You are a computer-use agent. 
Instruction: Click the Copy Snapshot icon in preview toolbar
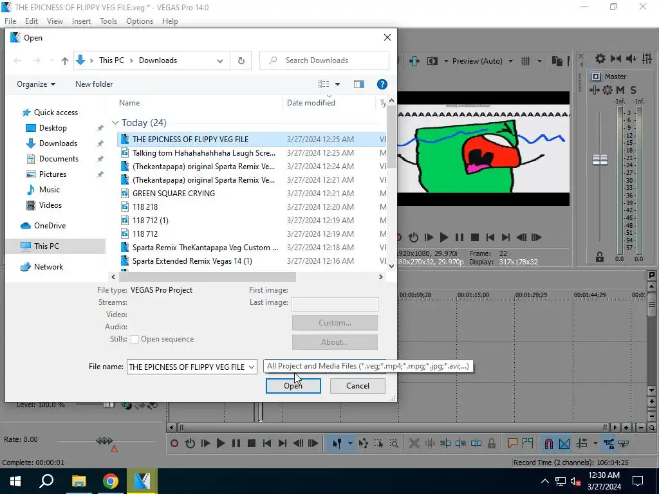tap(557, 61)
